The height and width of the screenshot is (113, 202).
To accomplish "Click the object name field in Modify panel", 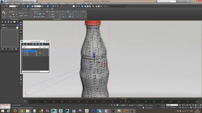I will tap(9, 25).
